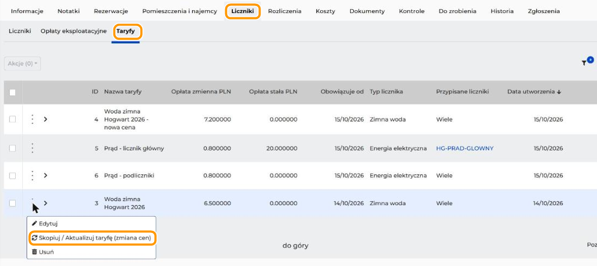Choose Skopiuj / Aktualizuj taryfę menu entry

91,238
